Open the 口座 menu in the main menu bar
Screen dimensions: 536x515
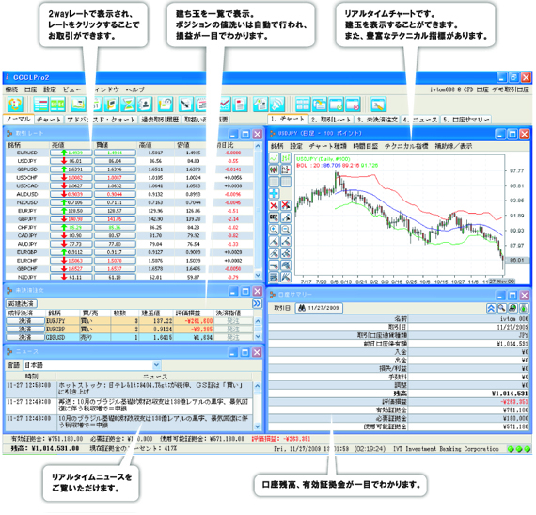point(30,89)
